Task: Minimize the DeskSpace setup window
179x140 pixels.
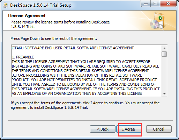Action: pos(146,4)
